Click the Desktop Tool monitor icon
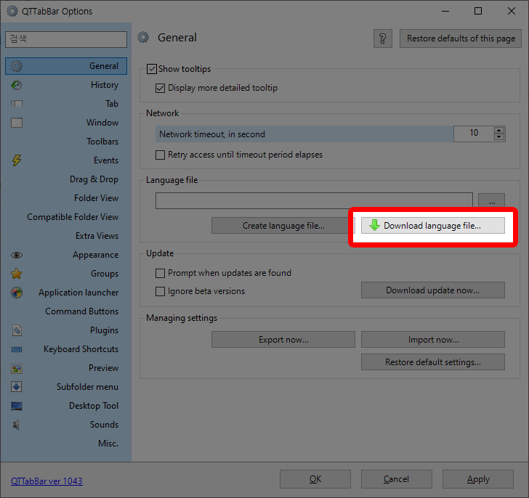Screen dimensions: 529x498 [x=17, y=406]
